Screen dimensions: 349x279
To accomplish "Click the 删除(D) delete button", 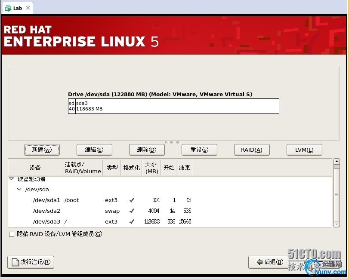I will (147, 150).
